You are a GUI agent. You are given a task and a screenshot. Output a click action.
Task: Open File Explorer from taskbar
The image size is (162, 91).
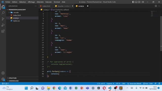pos(48,88)
